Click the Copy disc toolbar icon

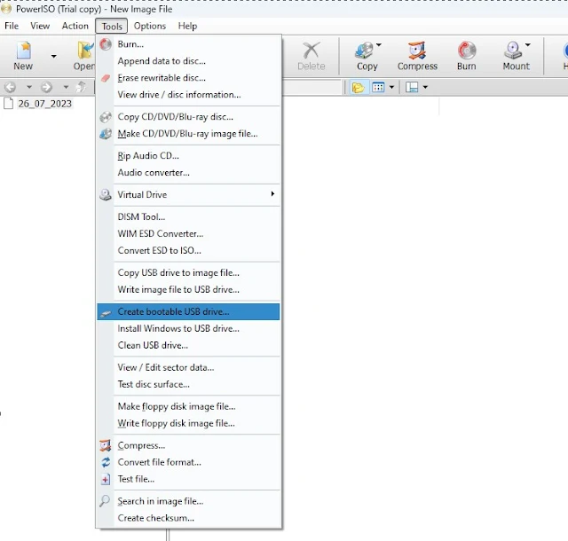tap(367, 55)
